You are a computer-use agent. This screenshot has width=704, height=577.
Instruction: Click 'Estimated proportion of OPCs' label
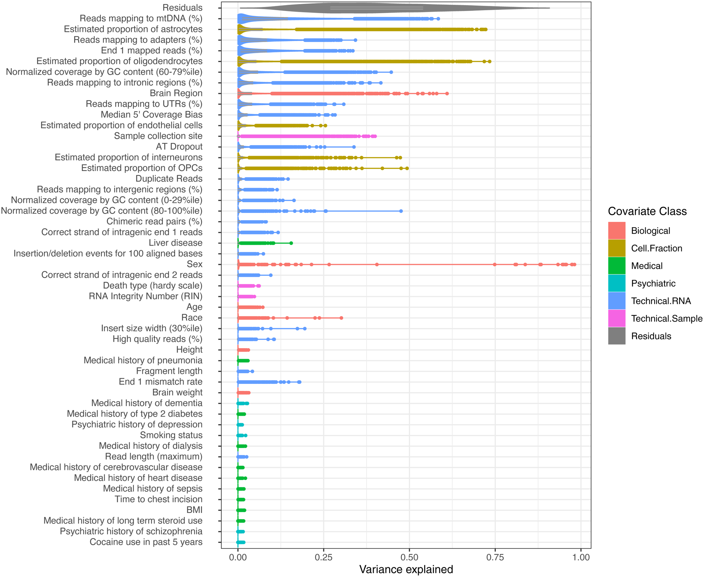click(x=142, y=168)
